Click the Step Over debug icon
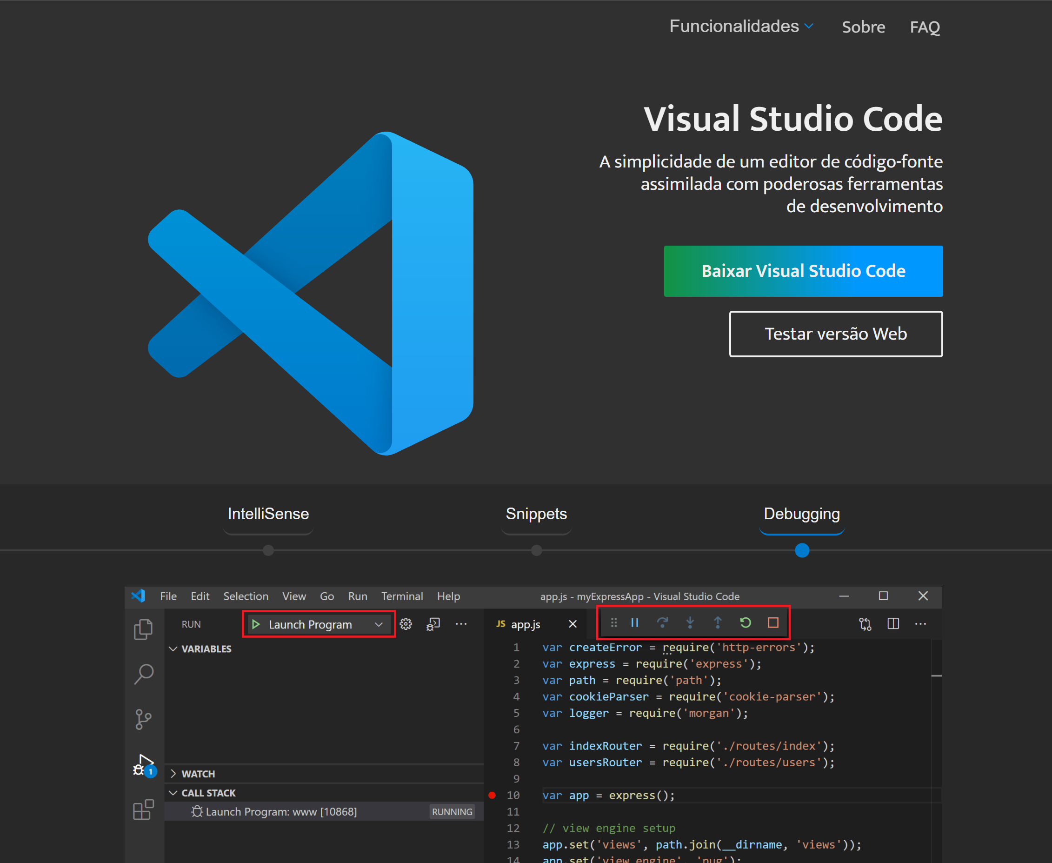Viewport: 1052px width, 863px height. 663,622
